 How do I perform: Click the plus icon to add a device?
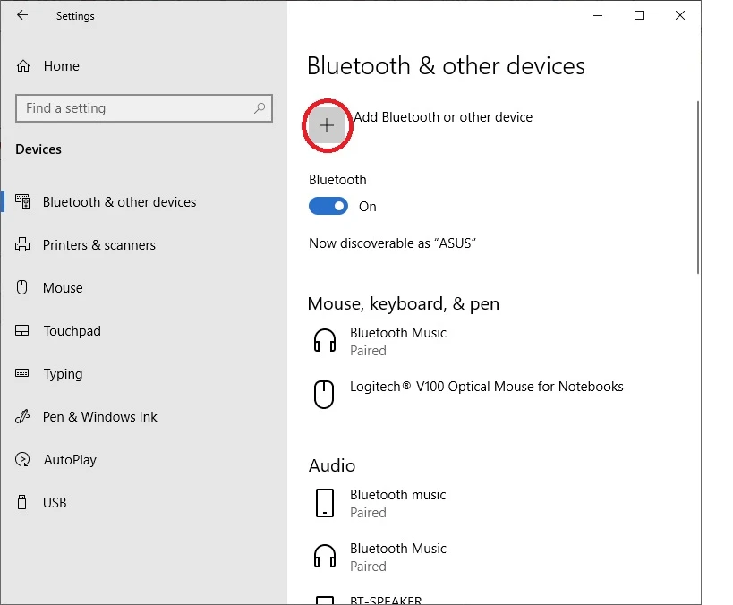(x=327, y=126)
